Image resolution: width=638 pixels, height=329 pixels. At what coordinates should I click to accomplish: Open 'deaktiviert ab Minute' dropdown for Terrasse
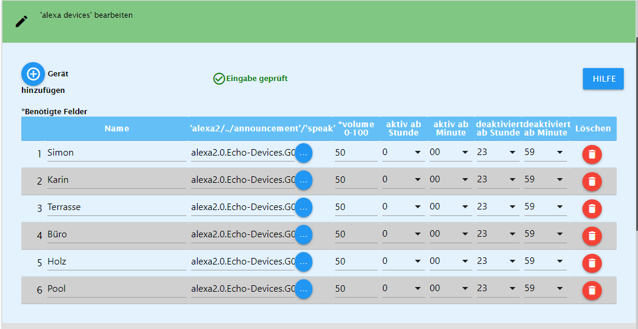tap(545, 207)
